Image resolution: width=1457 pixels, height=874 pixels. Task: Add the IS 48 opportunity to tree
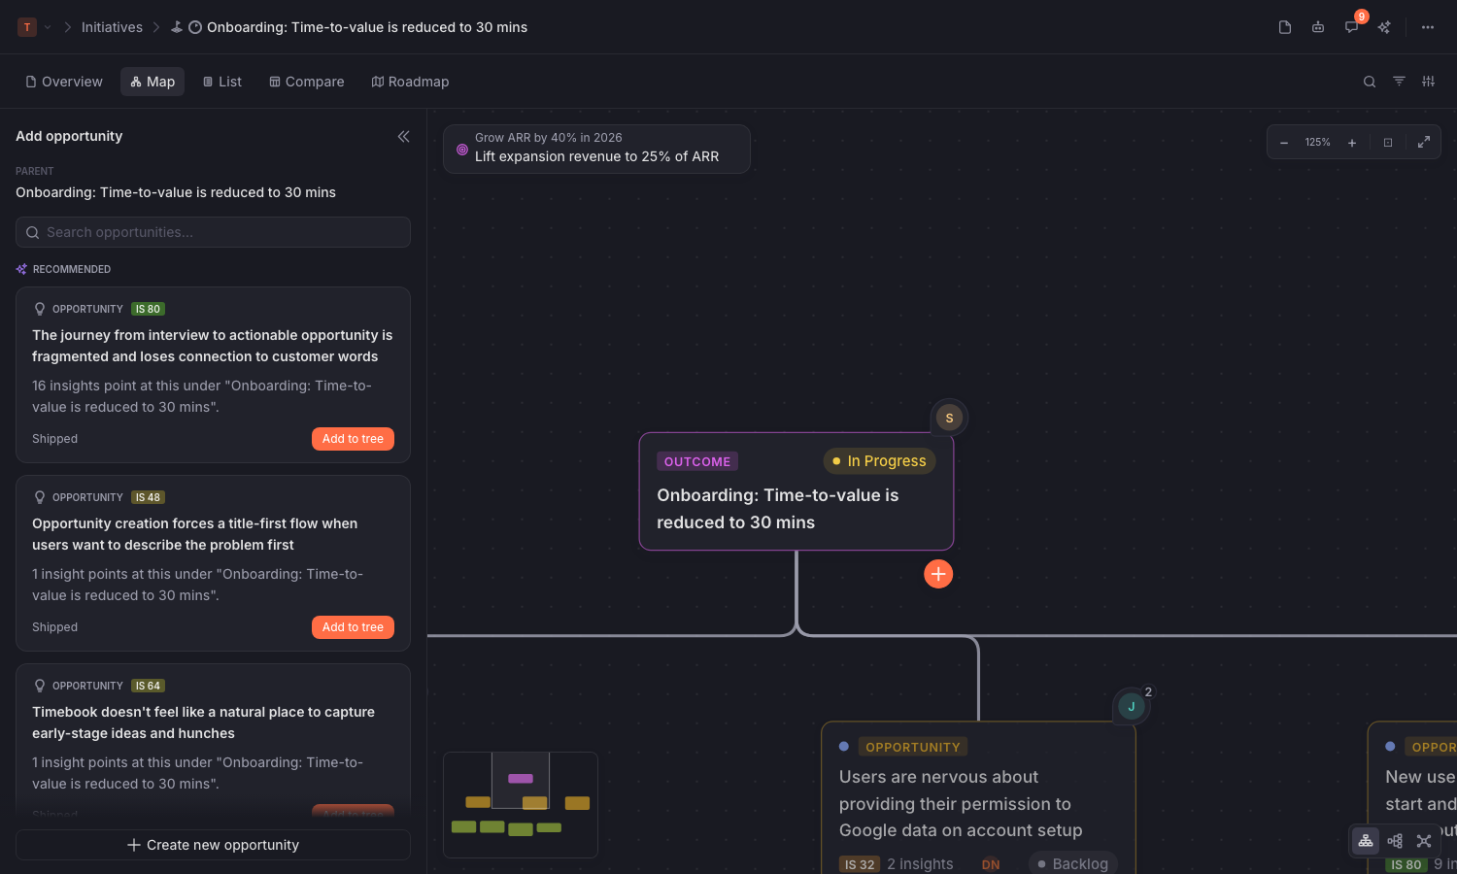coord(353,627)
